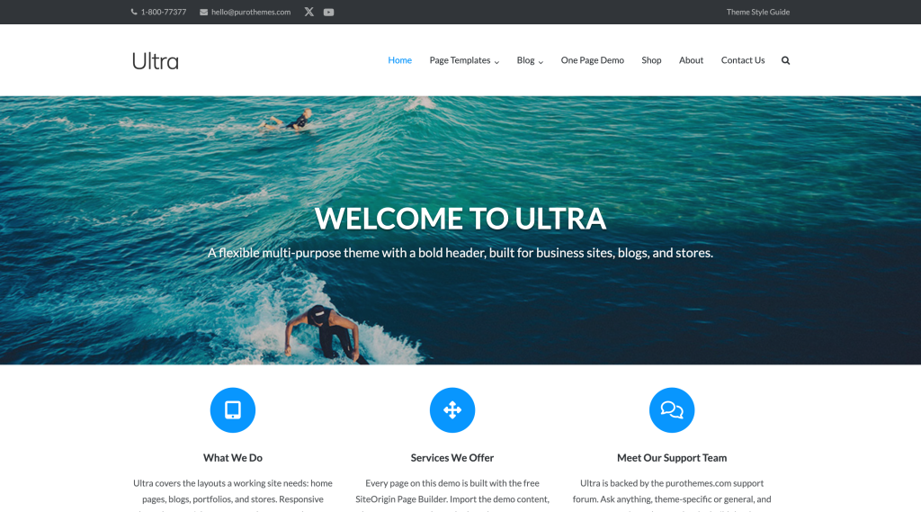This screenshot has height=512, width=921.
Task: Open the X (Twitter) social icon
Action: click(309, 12)
